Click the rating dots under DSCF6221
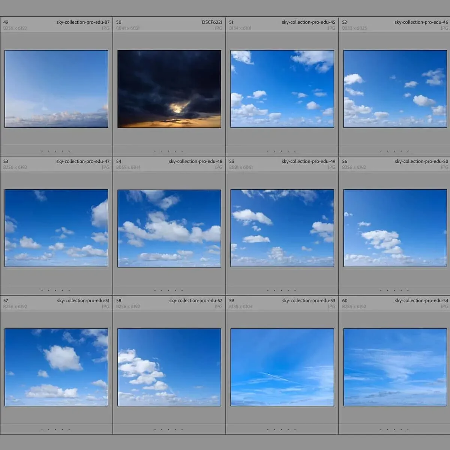 pos(168,151)
